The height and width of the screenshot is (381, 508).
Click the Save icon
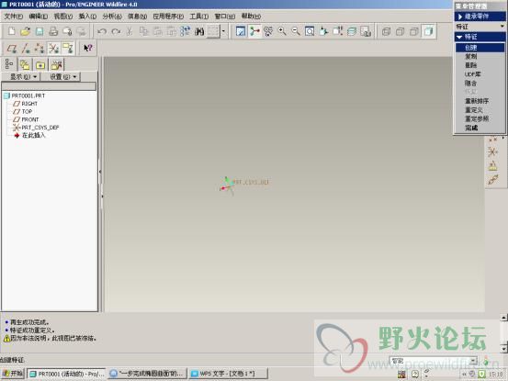[x=40, y=31]
